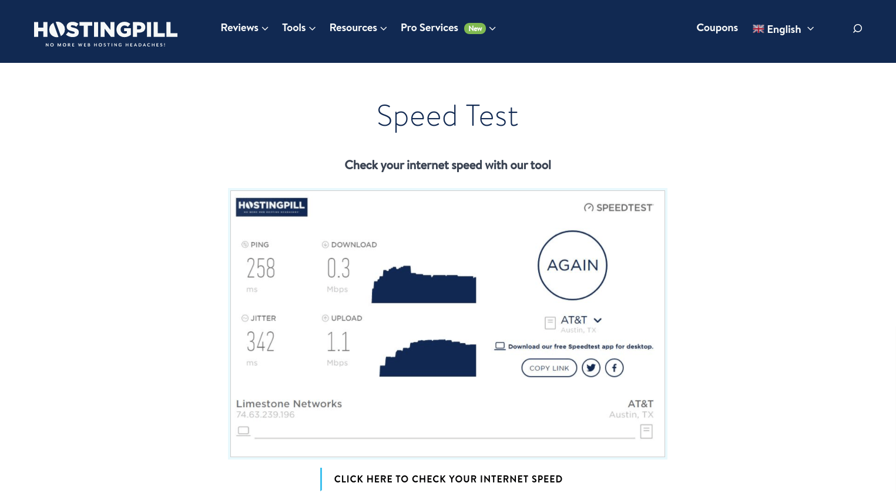The width and height of the screenshot is (896, 503).
Task: Click the AT&T server name at bottom right
Action: coord(640,404)
